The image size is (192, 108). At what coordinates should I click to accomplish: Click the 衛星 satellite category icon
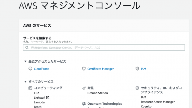[x=84, y=88]
